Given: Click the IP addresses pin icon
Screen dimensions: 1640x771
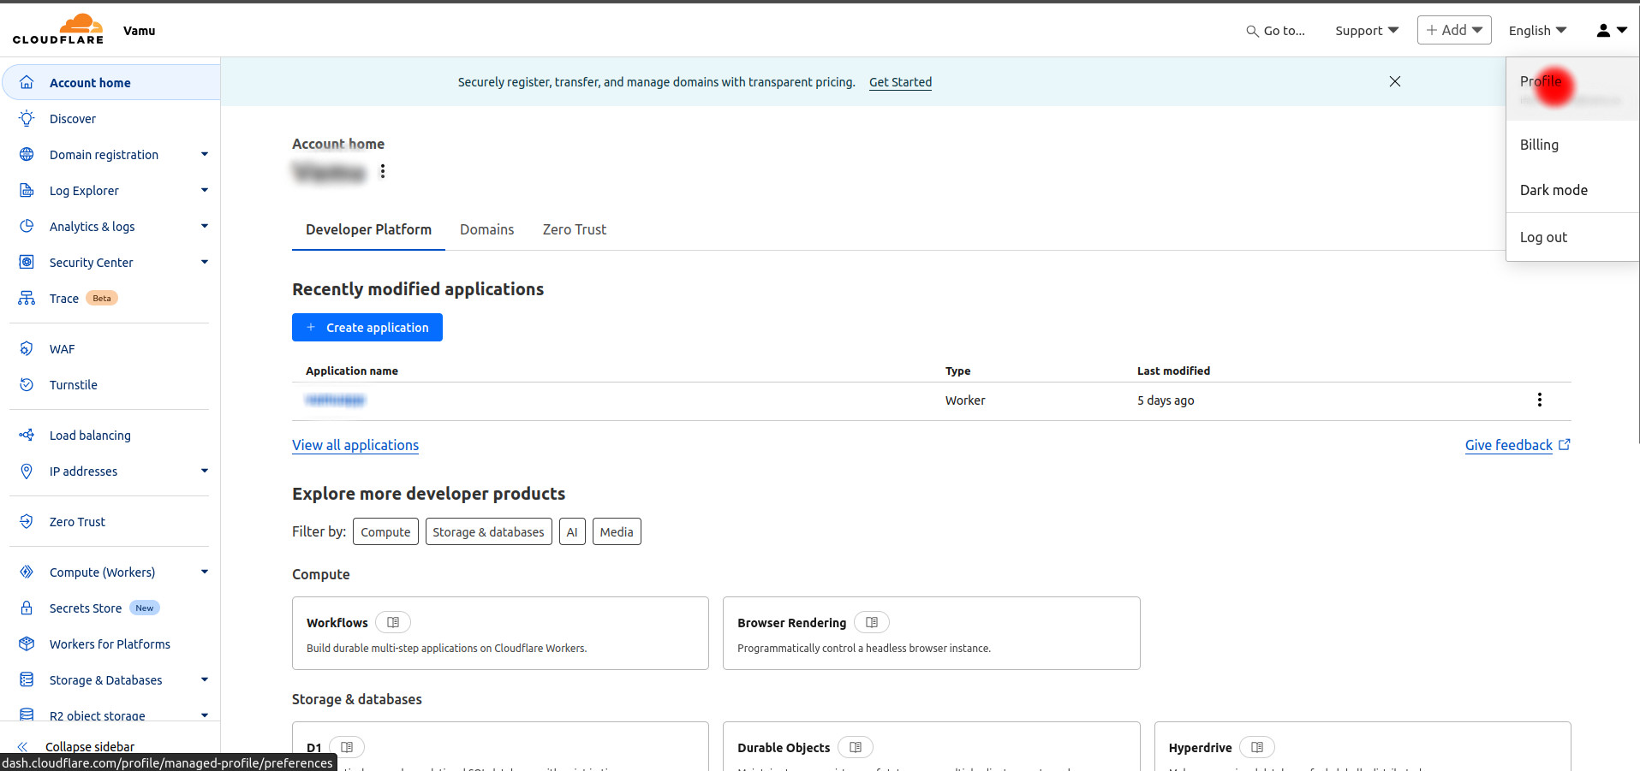Looking at the screenshot, I should point(27,471).
